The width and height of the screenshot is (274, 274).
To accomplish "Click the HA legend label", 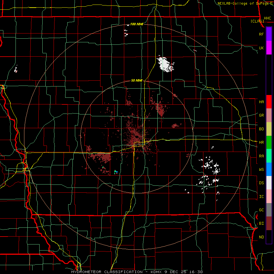I will click(261, 102).
